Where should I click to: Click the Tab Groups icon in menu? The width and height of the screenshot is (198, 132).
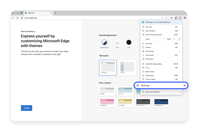pos(143,51)
